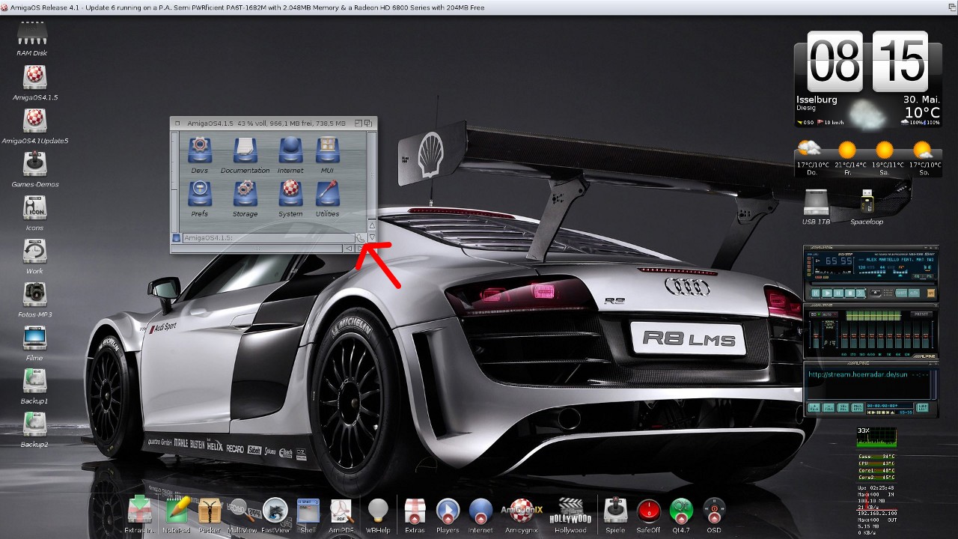Toggle the equalizer ON switch
This screenshot has height=539, width=958.
[x=814, y=314]
